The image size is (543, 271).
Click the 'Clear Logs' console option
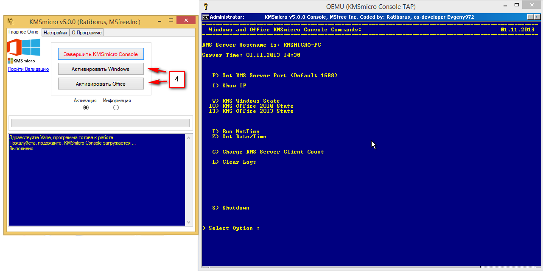(x=234, y=162)
